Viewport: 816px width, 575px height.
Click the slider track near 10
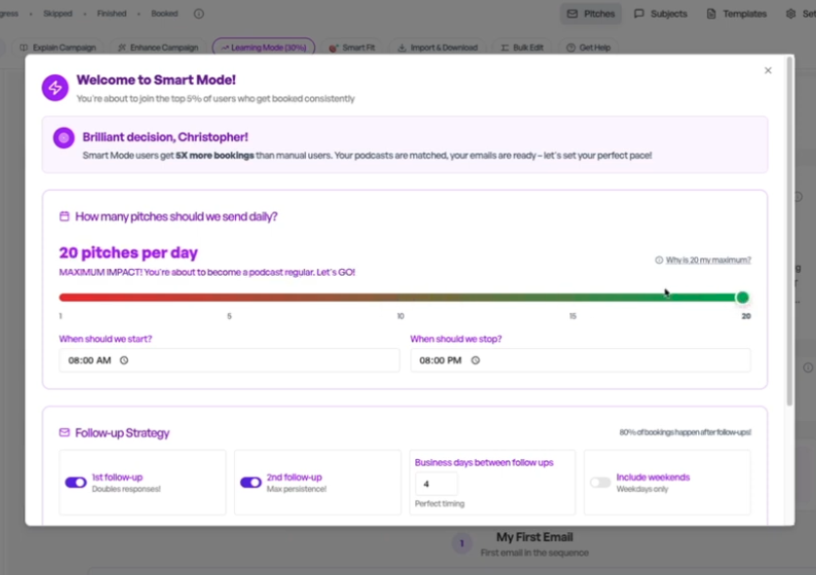coord(400,297)
